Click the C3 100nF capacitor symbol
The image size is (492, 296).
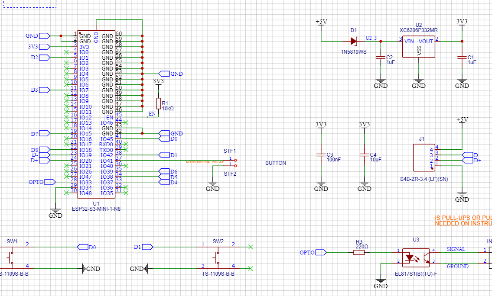(321, 154)
